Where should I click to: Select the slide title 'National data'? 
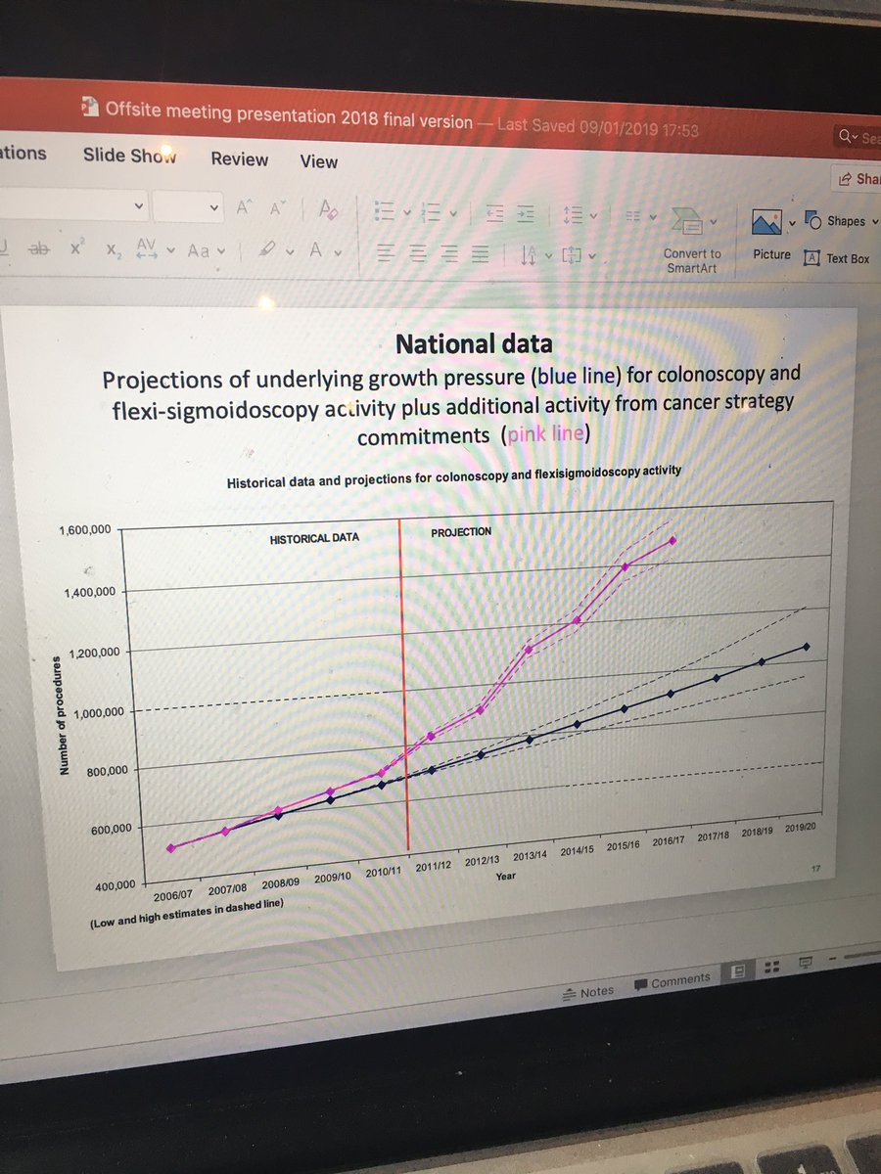pos(474,343)
